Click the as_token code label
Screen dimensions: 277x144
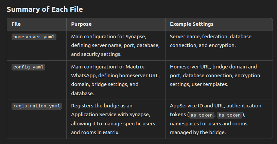coord(202,115)
